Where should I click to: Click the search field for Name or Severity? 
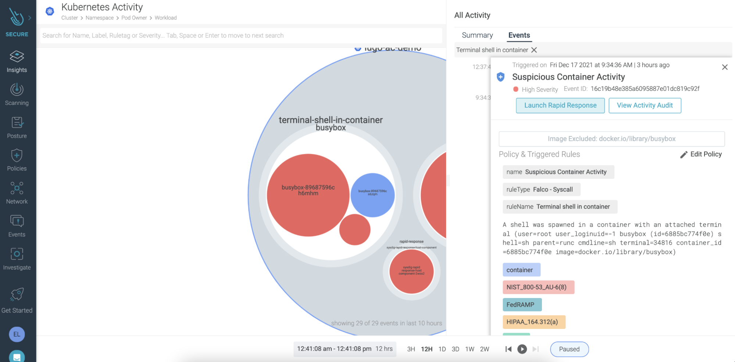click(x=241, y=35)
